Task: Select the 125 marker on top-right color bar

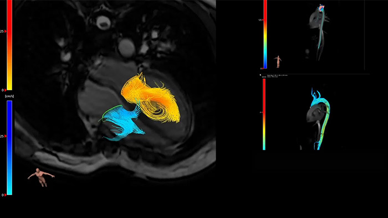Action: point(261,20)
